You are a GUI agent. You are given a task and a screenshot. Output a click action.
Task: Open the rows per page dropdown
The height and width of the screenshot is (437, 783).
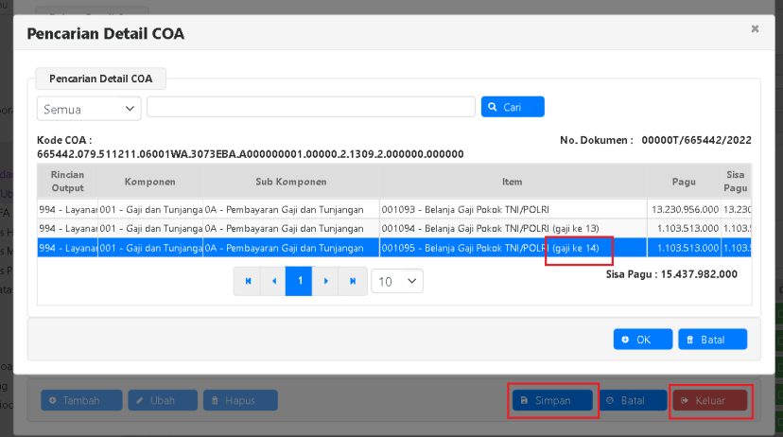tap(397, 281)
